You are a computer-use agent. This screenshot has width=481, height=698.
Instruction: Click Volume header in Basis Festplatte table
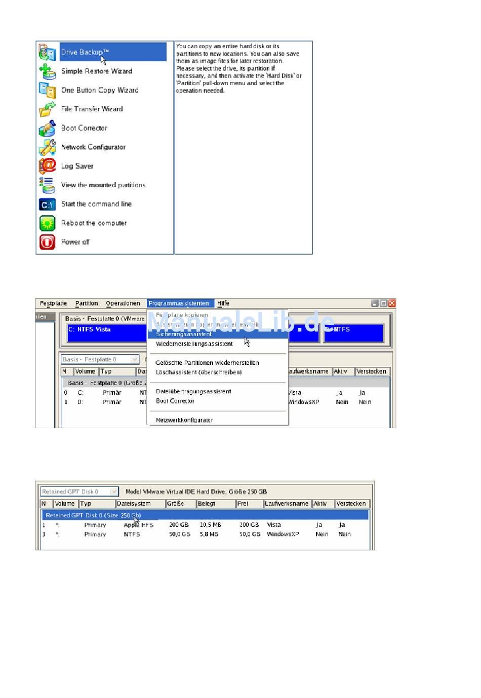click(86, 372)
